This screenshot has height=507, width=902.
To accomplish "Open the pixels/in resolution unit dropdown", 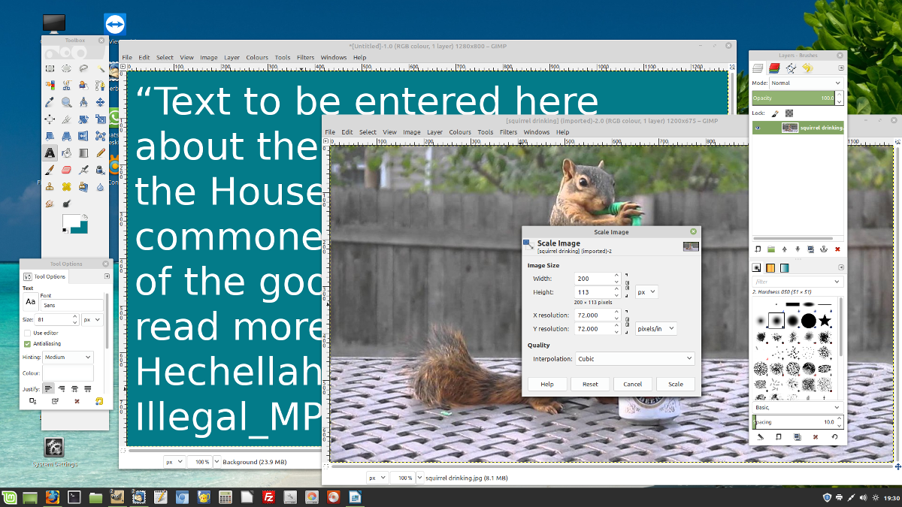I will [x=656, y=328].
